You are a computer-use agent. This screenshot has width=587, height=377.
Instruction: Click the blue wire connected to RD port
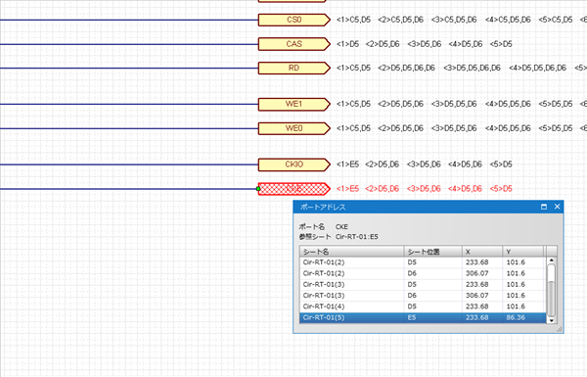[129, 69]
